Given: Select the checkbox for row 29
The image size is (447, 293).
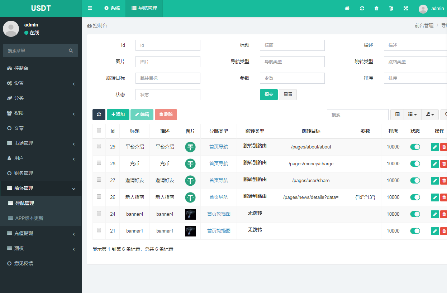Looking at the screenshot, I should 99,146.
